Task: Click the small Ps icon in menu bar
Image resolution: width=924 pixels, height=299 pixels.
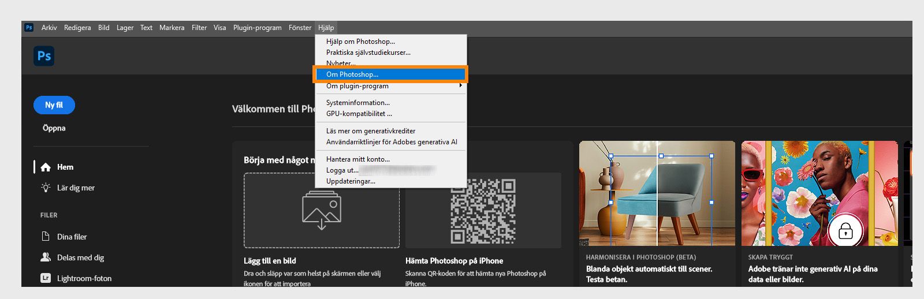Action: click(x=29, y=28)
